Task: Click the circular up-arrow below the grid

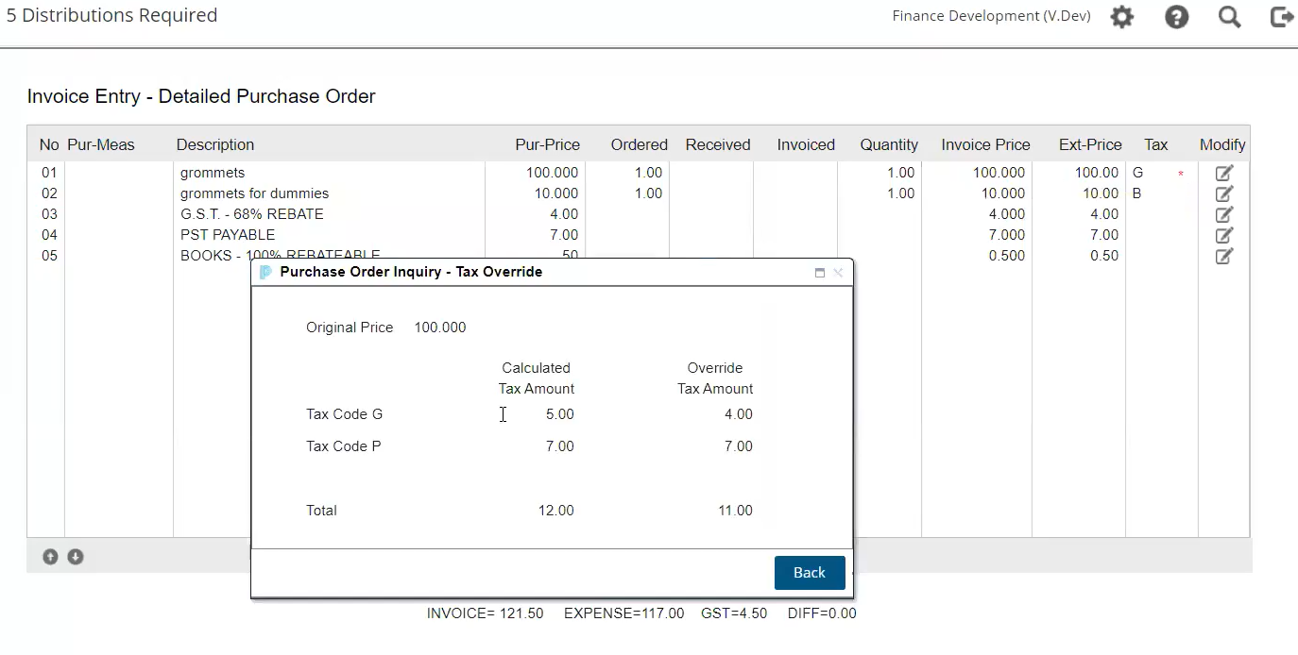Action: coord(50,557)
